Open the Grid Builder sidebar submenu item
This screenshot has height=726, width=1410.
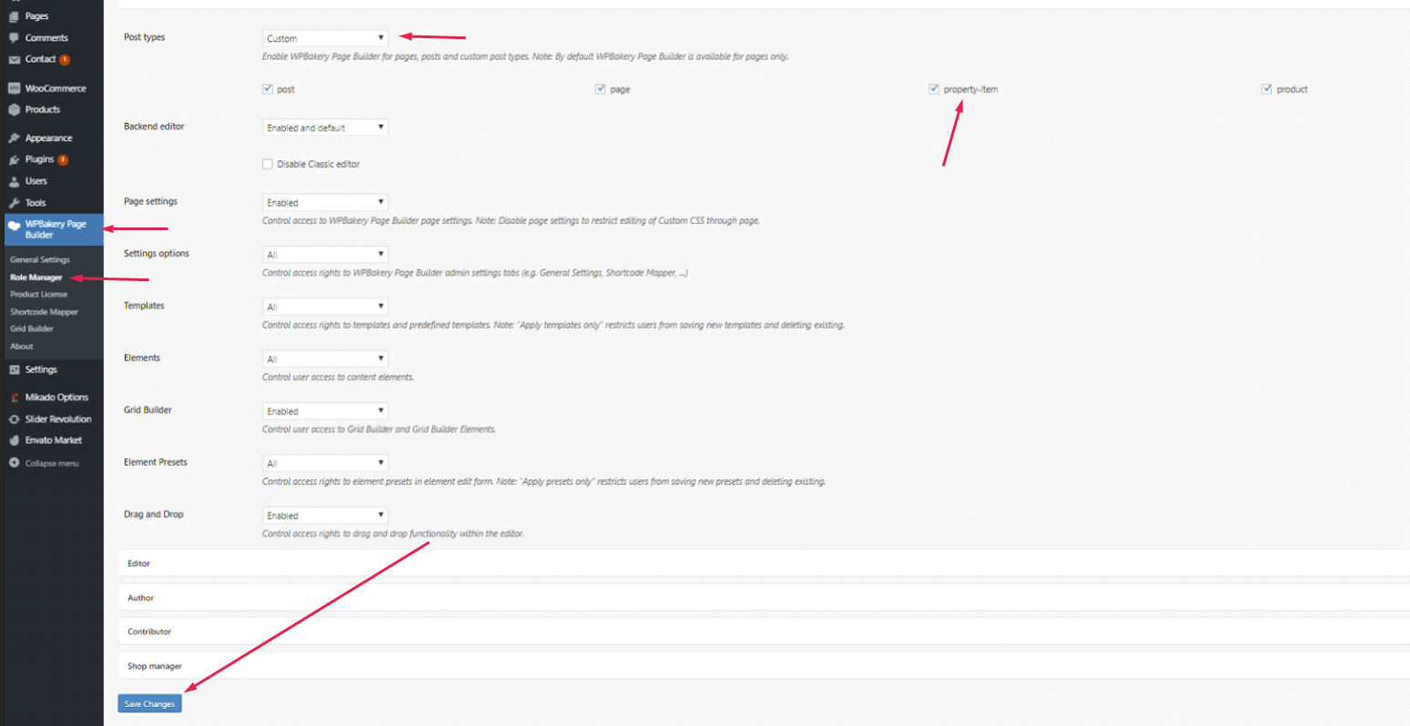click(32, 328)
